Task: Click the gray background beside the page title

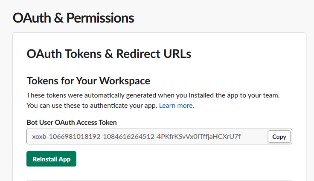Action: pyautogui.click(x=222, y=18)
